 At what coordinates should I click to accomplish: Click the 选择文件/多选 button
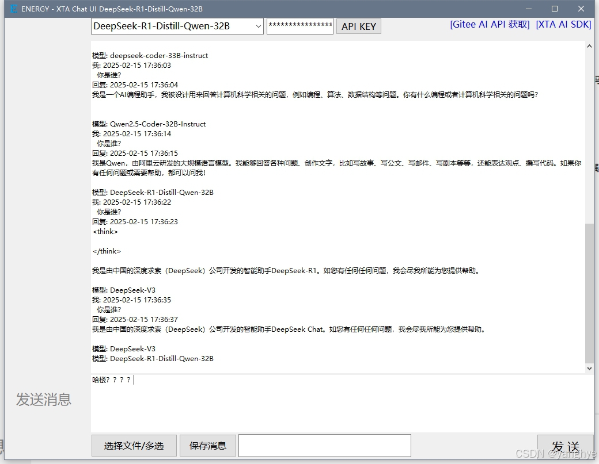[x=134, y=446]
